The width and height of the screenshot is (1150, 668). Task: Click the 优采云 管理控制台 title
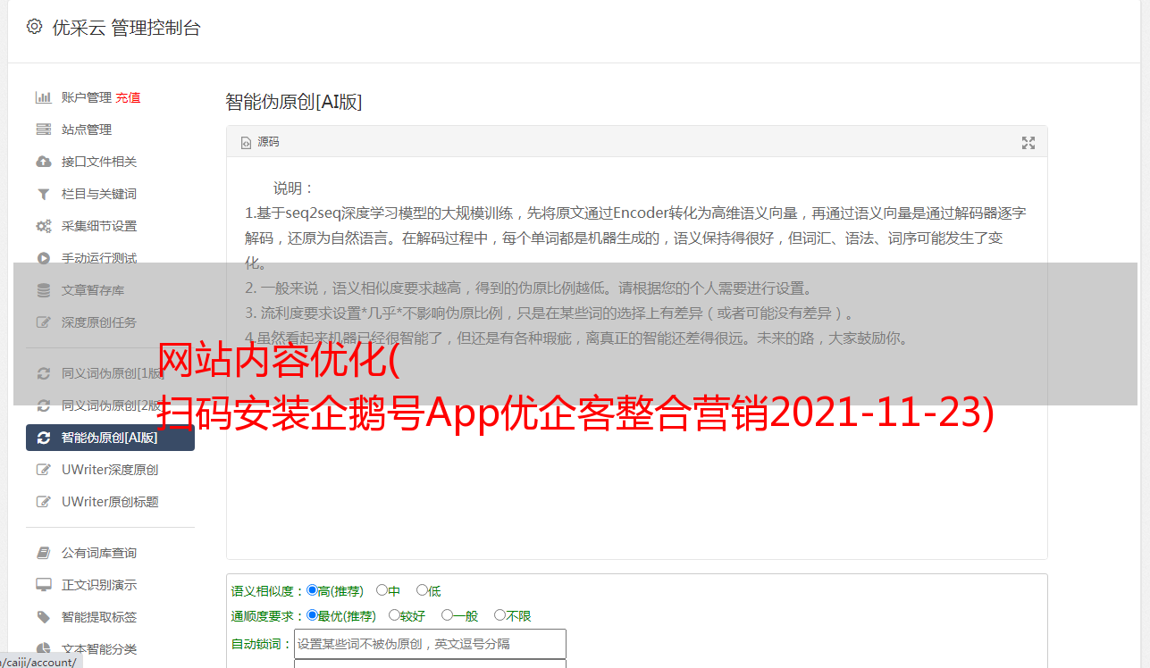pyautogui.click(x=126, y=28)
